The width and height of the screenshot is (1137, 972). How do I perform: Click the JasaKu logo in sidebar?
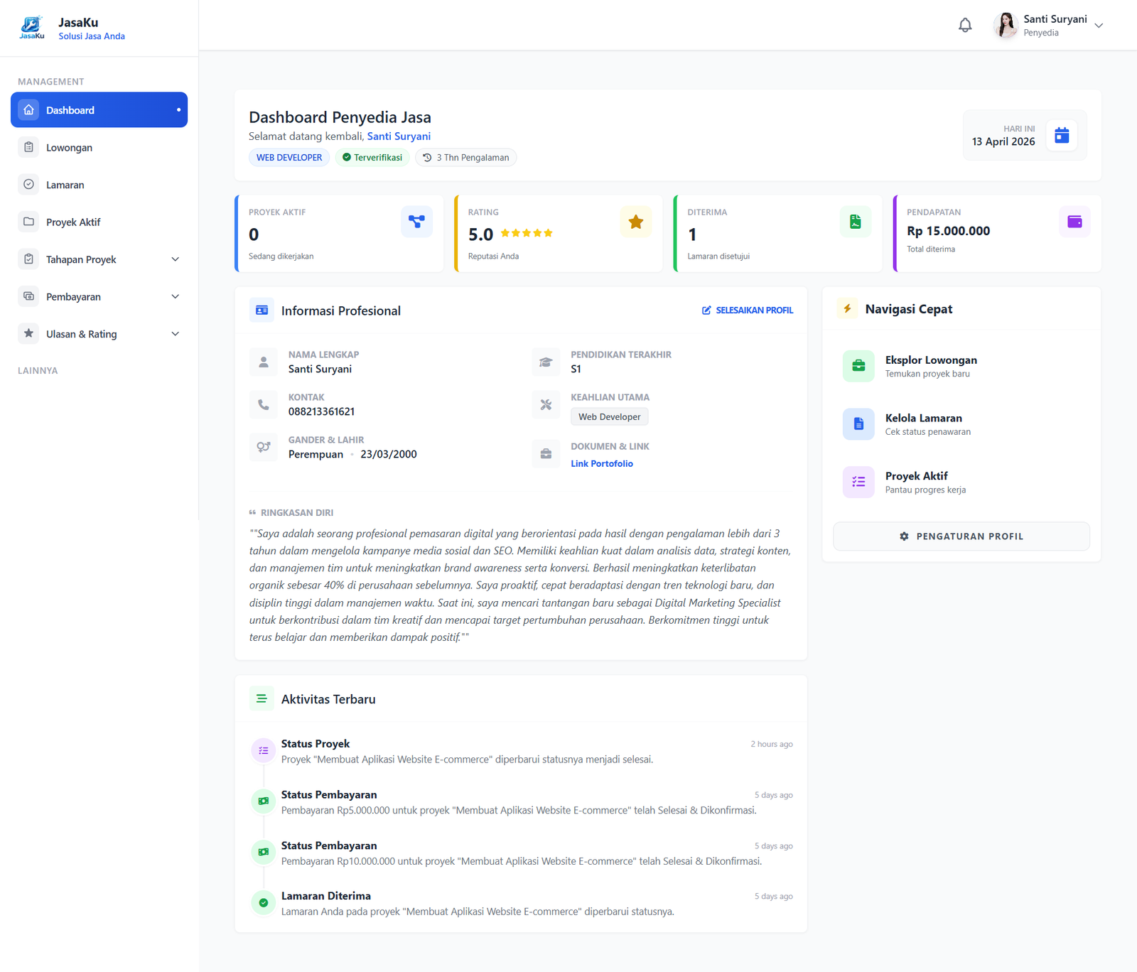tap(31, 28)
